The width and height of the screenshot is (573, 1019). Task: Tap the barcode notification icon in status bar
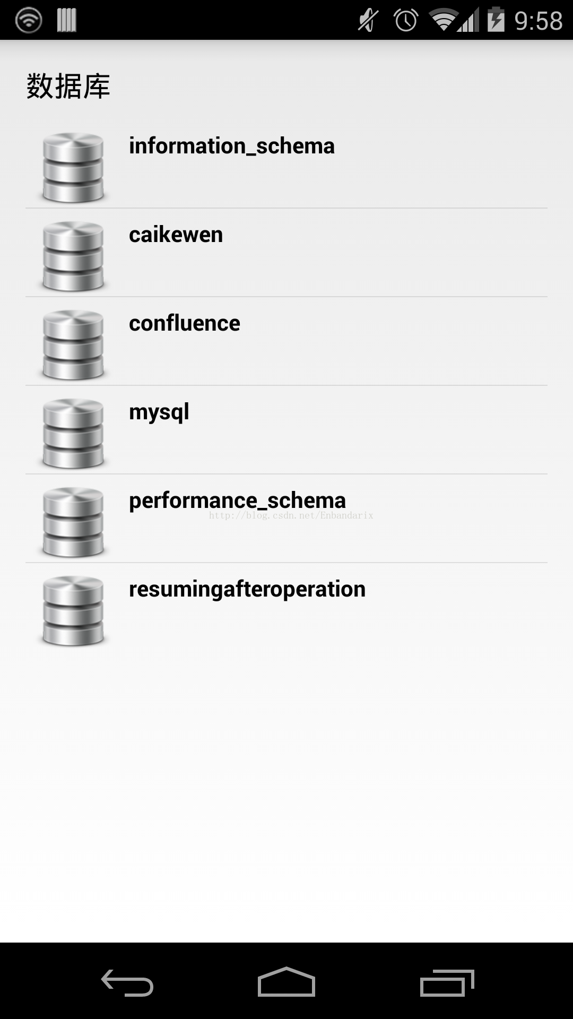tap(67, 20)
